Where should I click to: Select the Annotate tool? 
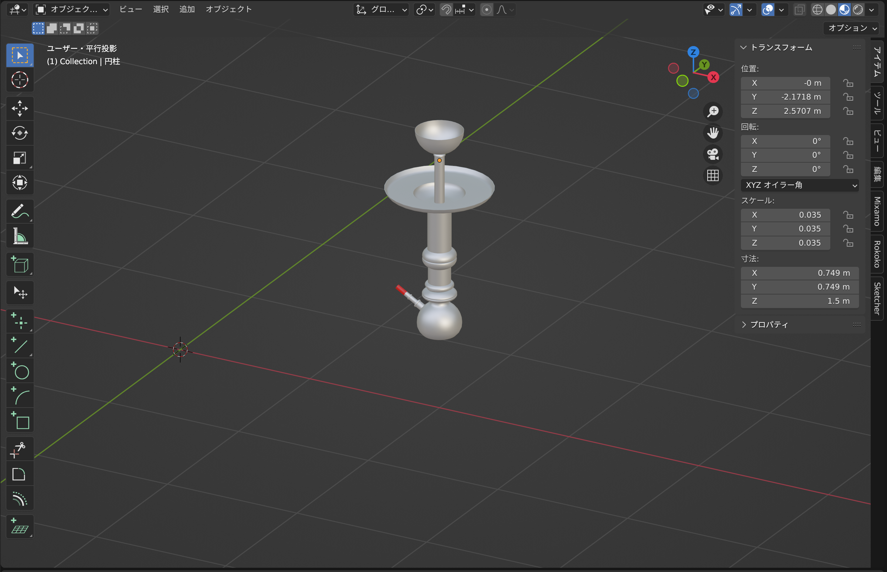click(x=20, y=211)
